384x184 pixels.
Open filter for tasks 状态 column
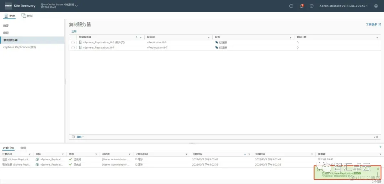point(96,155)
